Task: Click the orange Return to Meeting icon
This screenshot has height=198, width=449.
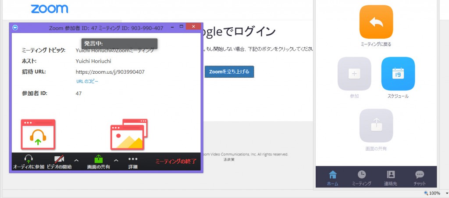Action: (x=376, y=22)
